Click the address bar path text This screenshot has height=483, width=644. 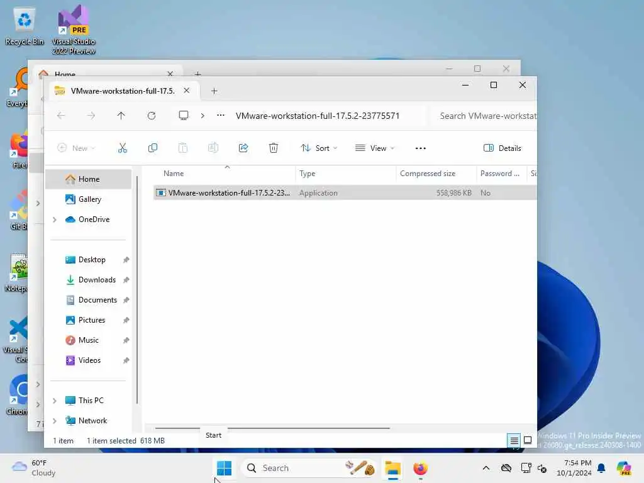[318, 116]
